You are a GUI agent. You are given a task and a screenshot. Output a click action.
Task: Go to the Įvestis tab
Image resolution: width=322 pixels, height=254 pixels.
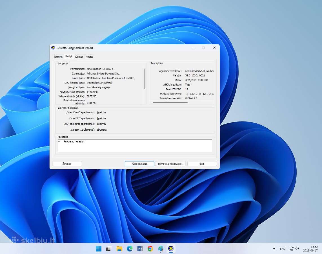[89, 57]
